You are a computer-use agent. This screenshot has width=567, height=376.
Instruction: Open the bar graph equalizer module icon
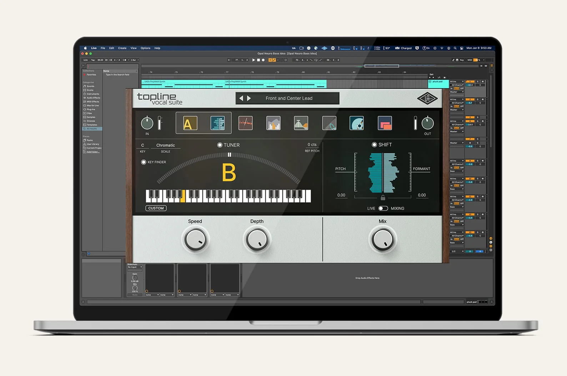[x=273, y=123]
